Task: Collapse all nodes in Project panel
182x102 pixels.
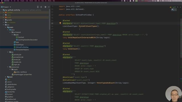Action: (41, 7)
